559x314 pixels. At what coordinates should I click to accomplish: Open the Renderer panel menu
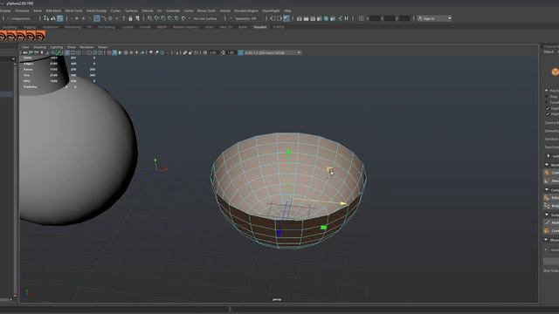[86, 47]
